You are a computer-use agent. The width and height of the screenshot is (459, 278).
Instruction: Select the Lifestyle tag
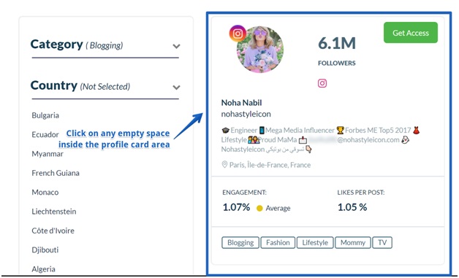coord(315,243)
